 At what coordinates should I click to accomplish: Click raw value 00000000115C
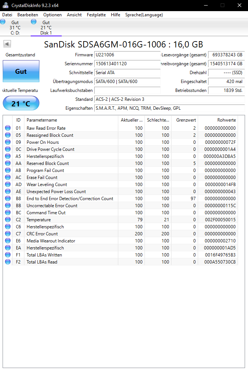(220, 205)
